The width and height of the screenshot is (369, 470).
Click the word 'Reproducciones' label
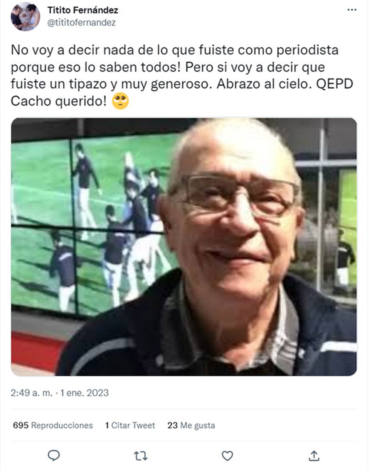62,425
